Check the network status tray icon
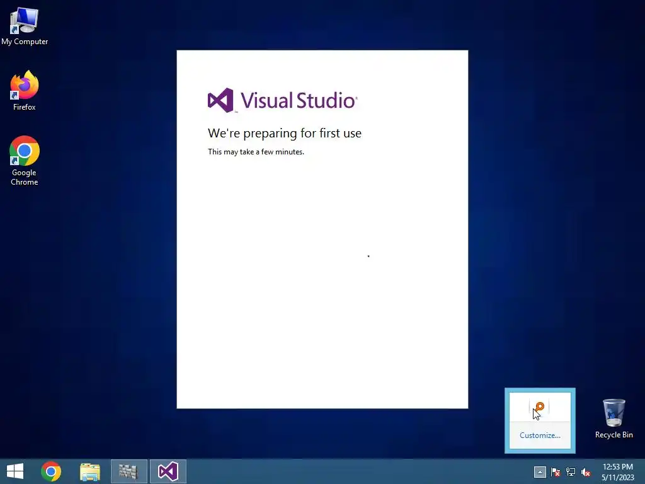Image resolution: width=645 pixels, height=484 pixels. [x=571, y=472]
